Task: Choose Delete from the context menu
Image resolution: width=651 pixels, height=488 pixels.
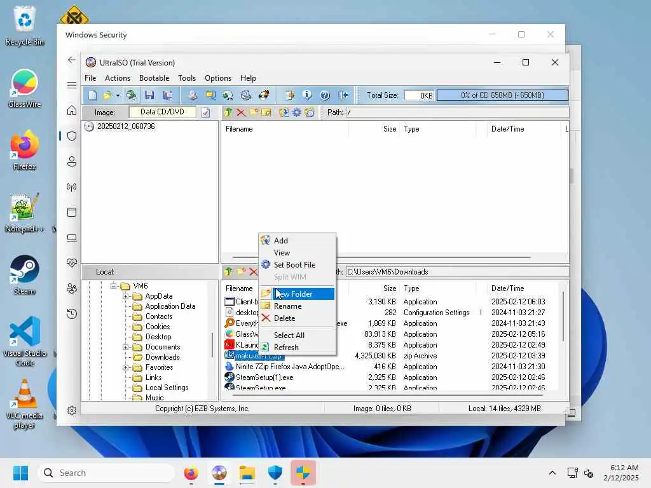Action: pos(298,318)
